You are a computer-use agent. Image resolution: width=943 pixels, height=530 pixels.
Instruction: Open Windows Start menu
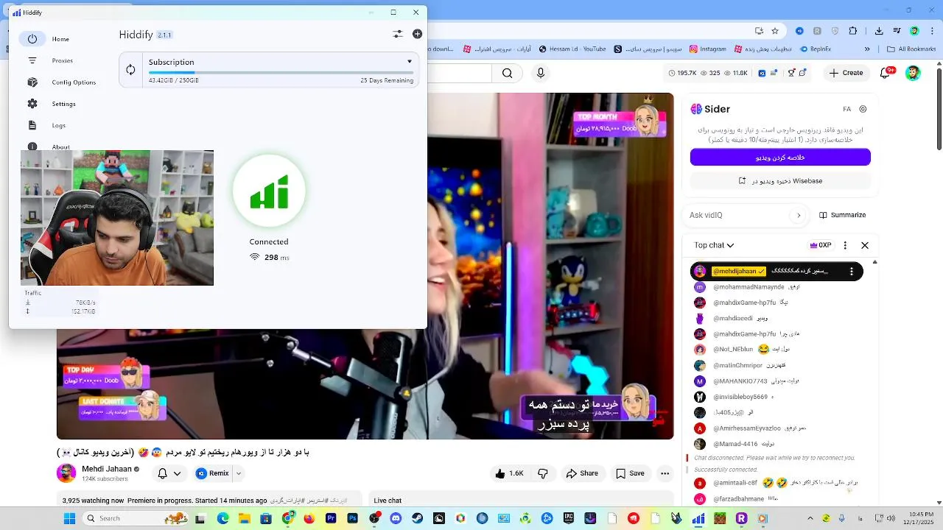tap(69, 518)
